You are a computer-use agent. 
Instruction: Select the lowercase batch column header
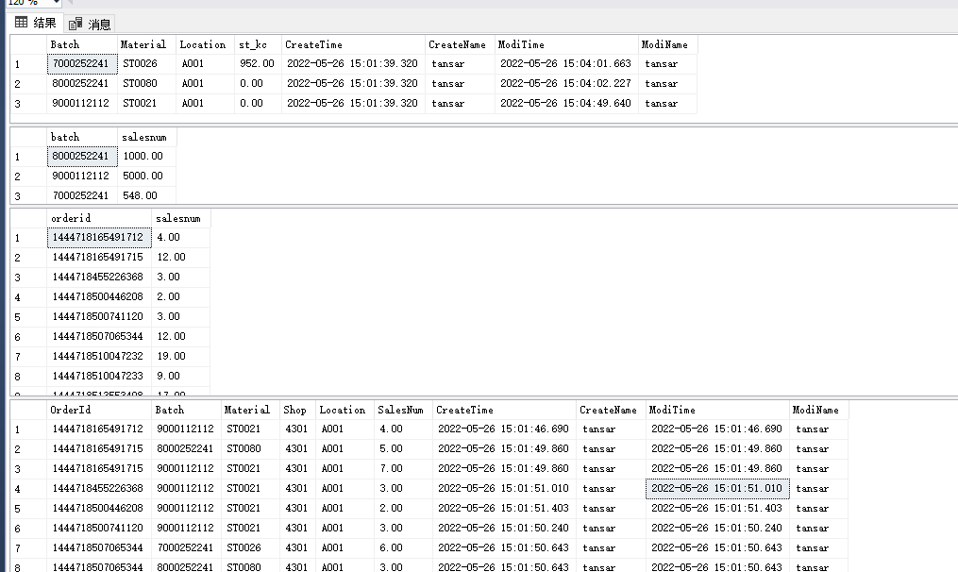pos(82,137)
